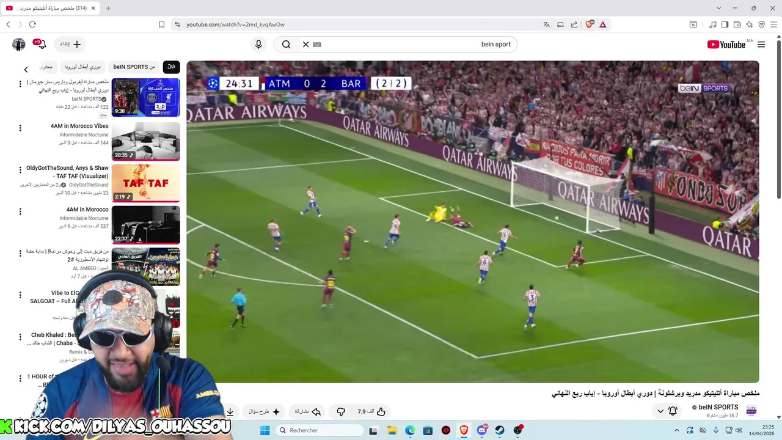Select the 'دوري أبطال أوروبا' filter chip
Image resolution: width=782 pixels, height=440 pixels.
pyautogui.click(x=82, y=67)
